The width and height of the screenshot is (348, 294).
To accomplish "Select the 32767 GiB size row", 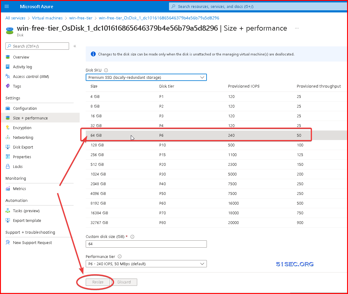I will pos(216,223).
